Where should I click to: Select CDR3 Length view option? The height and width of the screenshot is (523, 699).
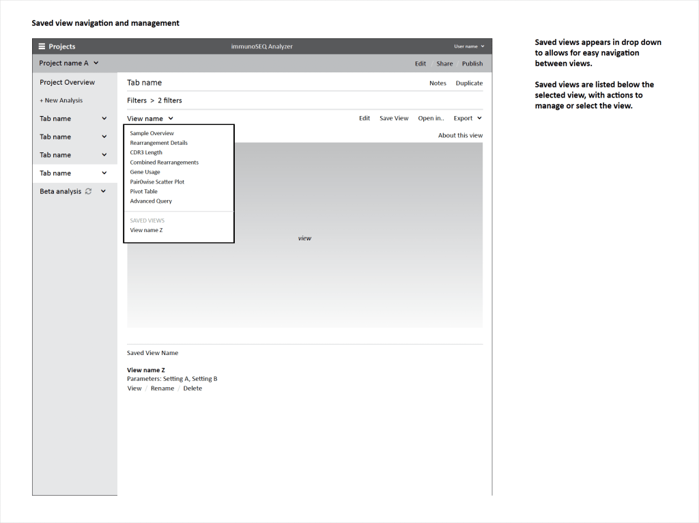(146, 152)
